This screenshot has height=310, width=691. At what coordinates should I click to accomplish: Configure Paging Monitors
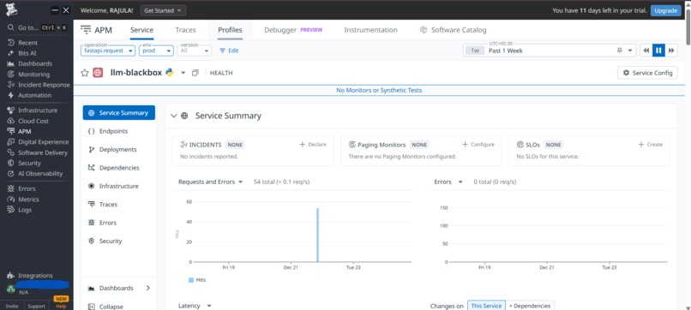[478, 145]
